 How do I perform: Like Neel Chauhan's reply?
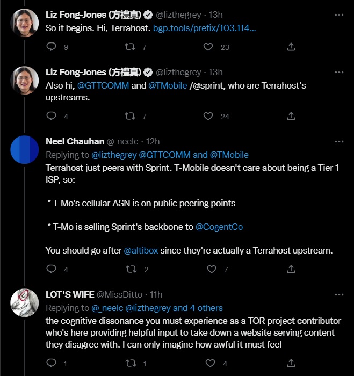[212, 269]
